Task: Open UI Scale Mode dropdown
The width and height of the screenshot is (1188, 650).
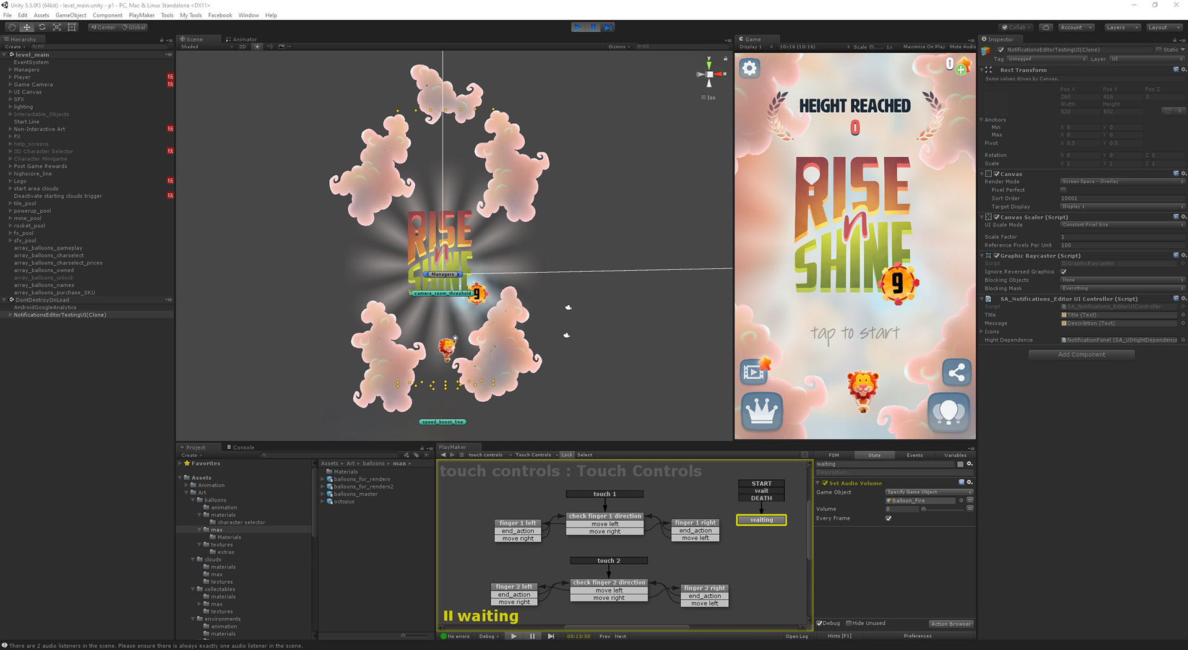Action: (x=1122, y=225)
